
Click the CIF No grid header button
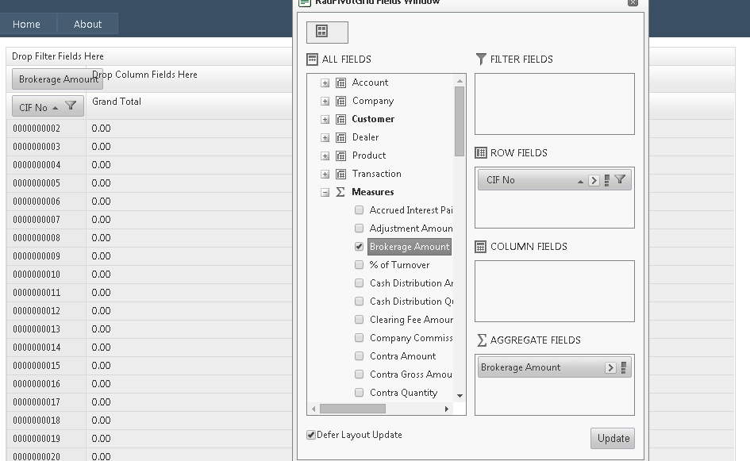coord(48,106)
